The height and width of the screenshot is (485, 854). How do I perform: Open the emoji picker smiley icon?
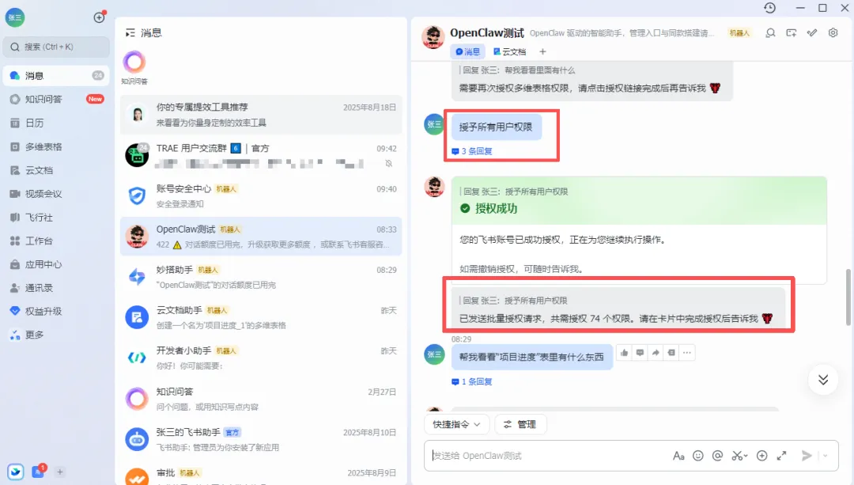(x=697, y=456)
